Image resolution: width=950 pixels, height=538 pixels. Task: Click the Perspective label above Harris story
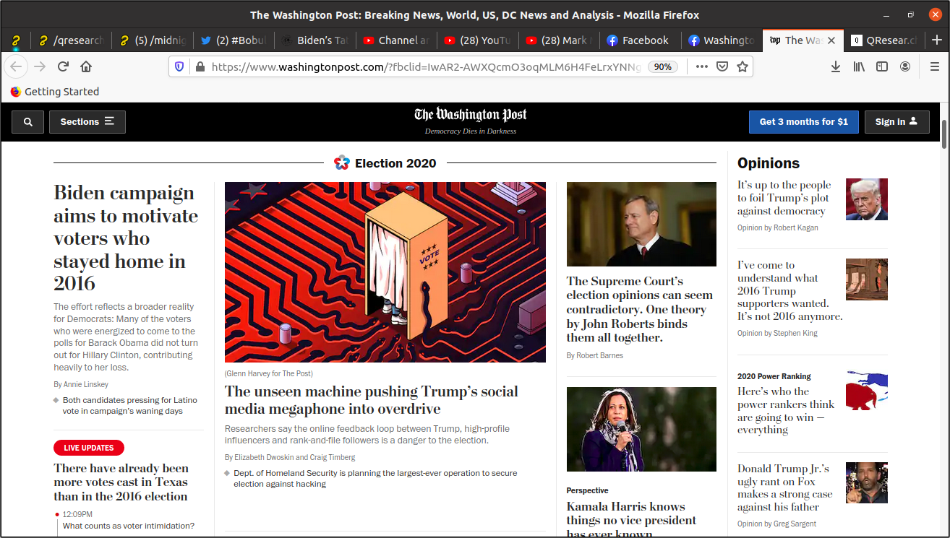[587, 490]
